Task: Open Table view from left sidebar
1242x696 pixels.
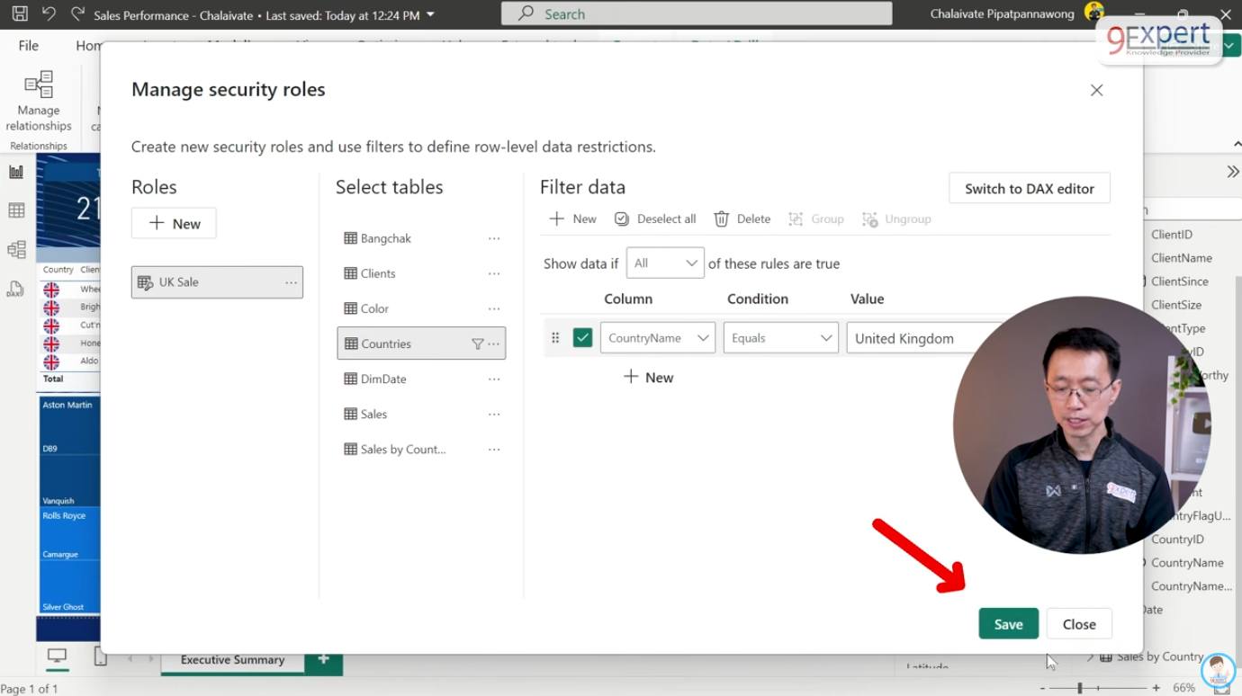Action: coord(16,210)
